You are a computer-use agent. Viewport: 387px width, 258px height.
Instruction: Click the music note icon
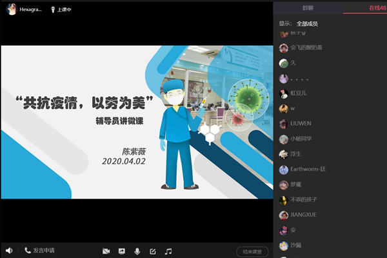(168, 251)
